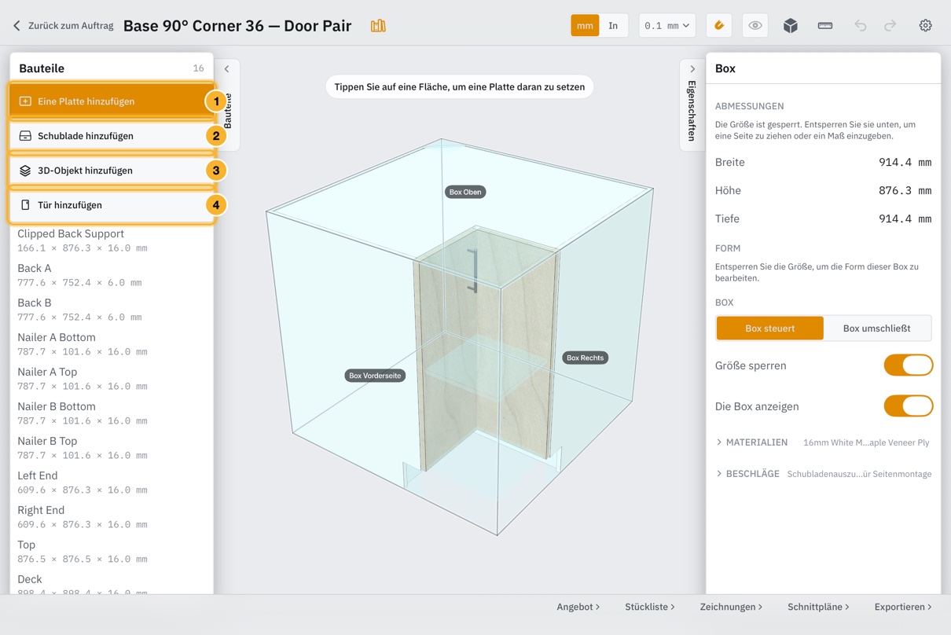Select 'Back A' part in list
951x635 pixels.
[112, 275]
